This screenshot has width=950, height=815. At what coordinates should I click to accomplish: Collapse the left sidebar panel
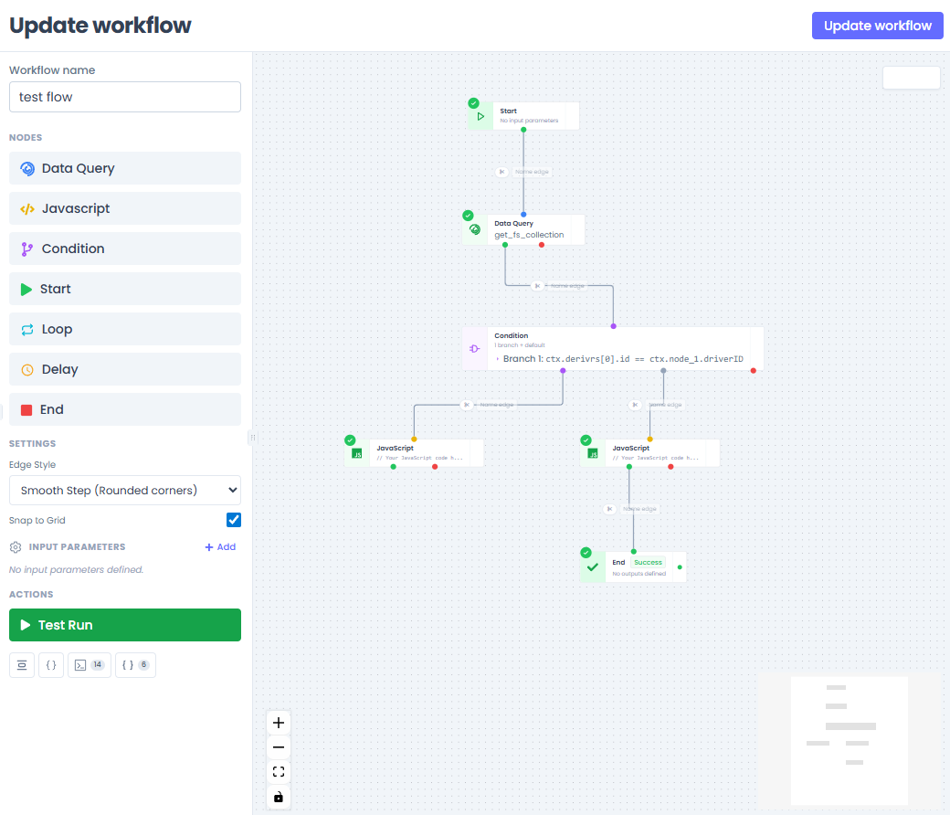point(253,438)
